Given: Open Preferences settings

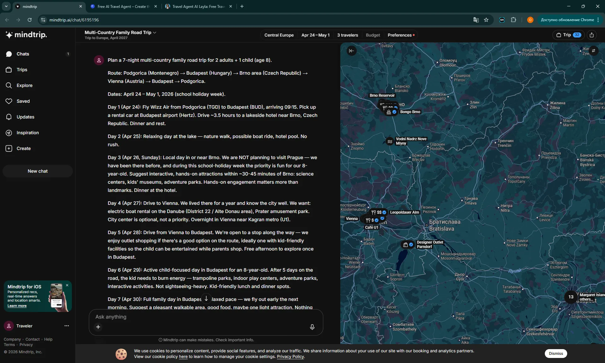Looking at the screenshot, I should coord(401,35).
